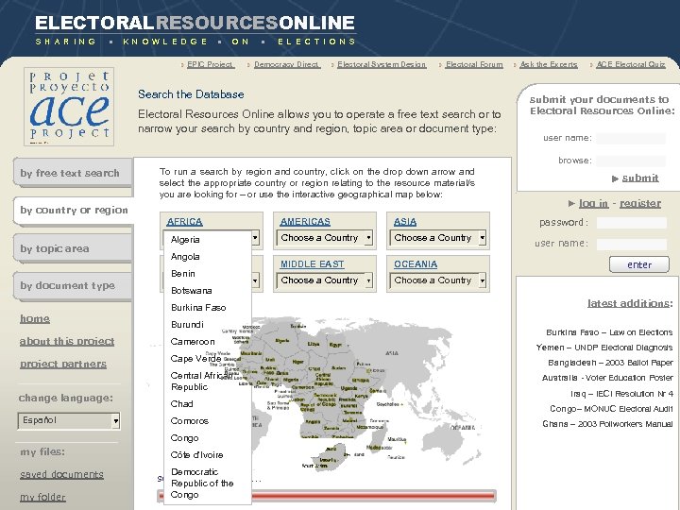680x510 pixels.
Task: Select Algeria from the Africa list
Action: 185,239
